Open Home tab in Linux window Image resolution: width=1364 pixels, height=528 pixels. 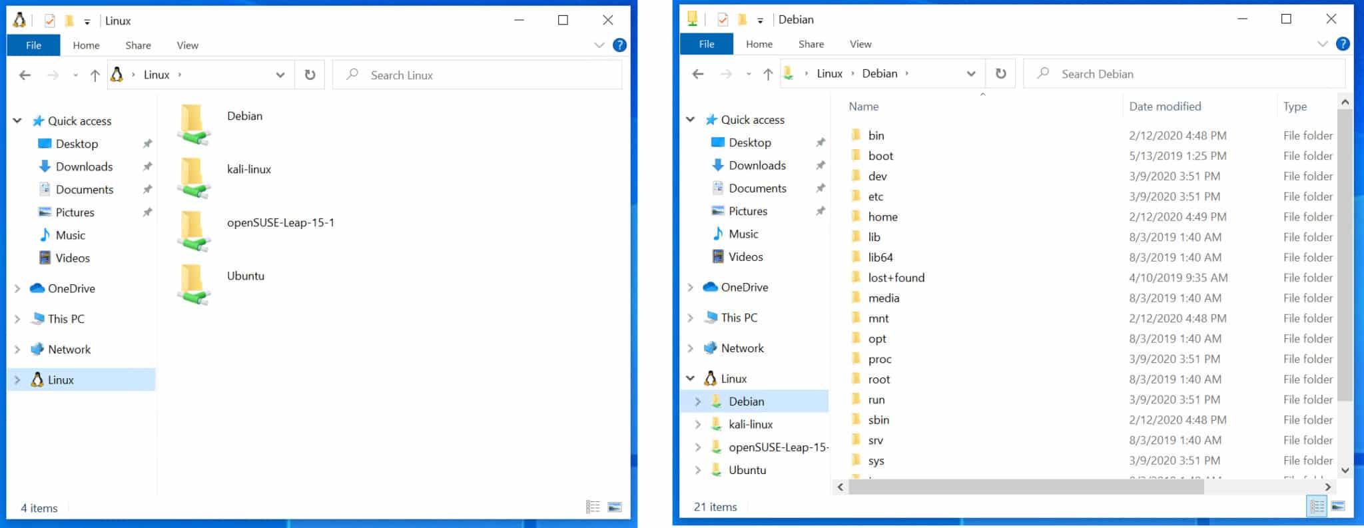(86, 45)
